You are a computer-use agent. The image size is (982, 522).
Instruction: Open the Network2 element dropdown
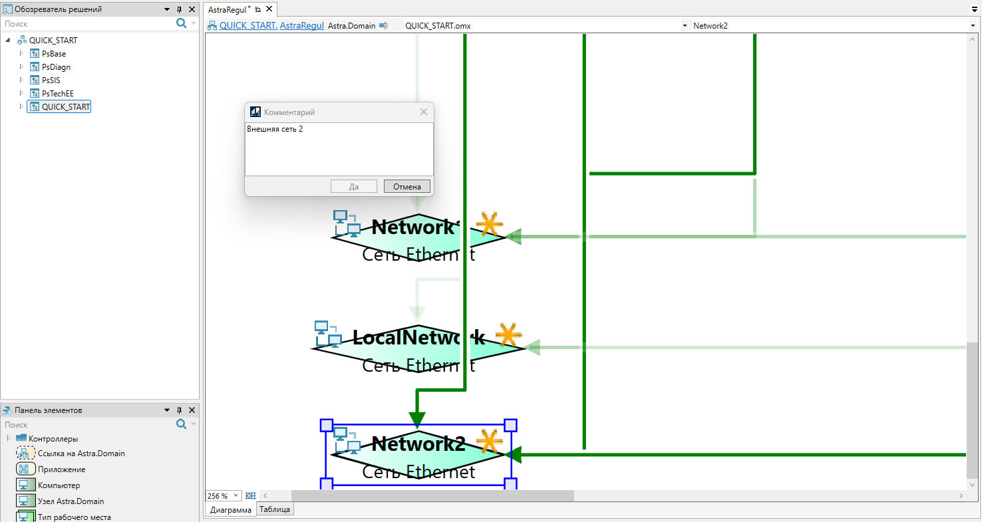(973, 26)
